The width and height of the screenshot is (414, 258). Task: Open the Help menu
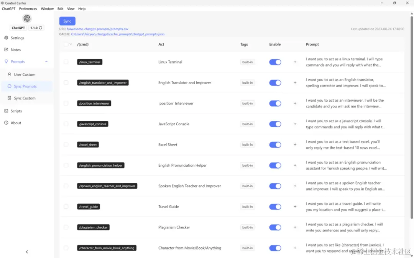pyautogui.click(x=82, y=9)
